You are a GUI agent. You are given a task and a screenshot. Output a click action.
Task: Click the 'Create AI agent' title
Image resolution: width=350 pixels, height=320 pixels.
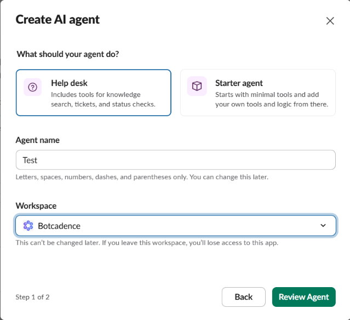pyautogui.click(x=58, y=20)
